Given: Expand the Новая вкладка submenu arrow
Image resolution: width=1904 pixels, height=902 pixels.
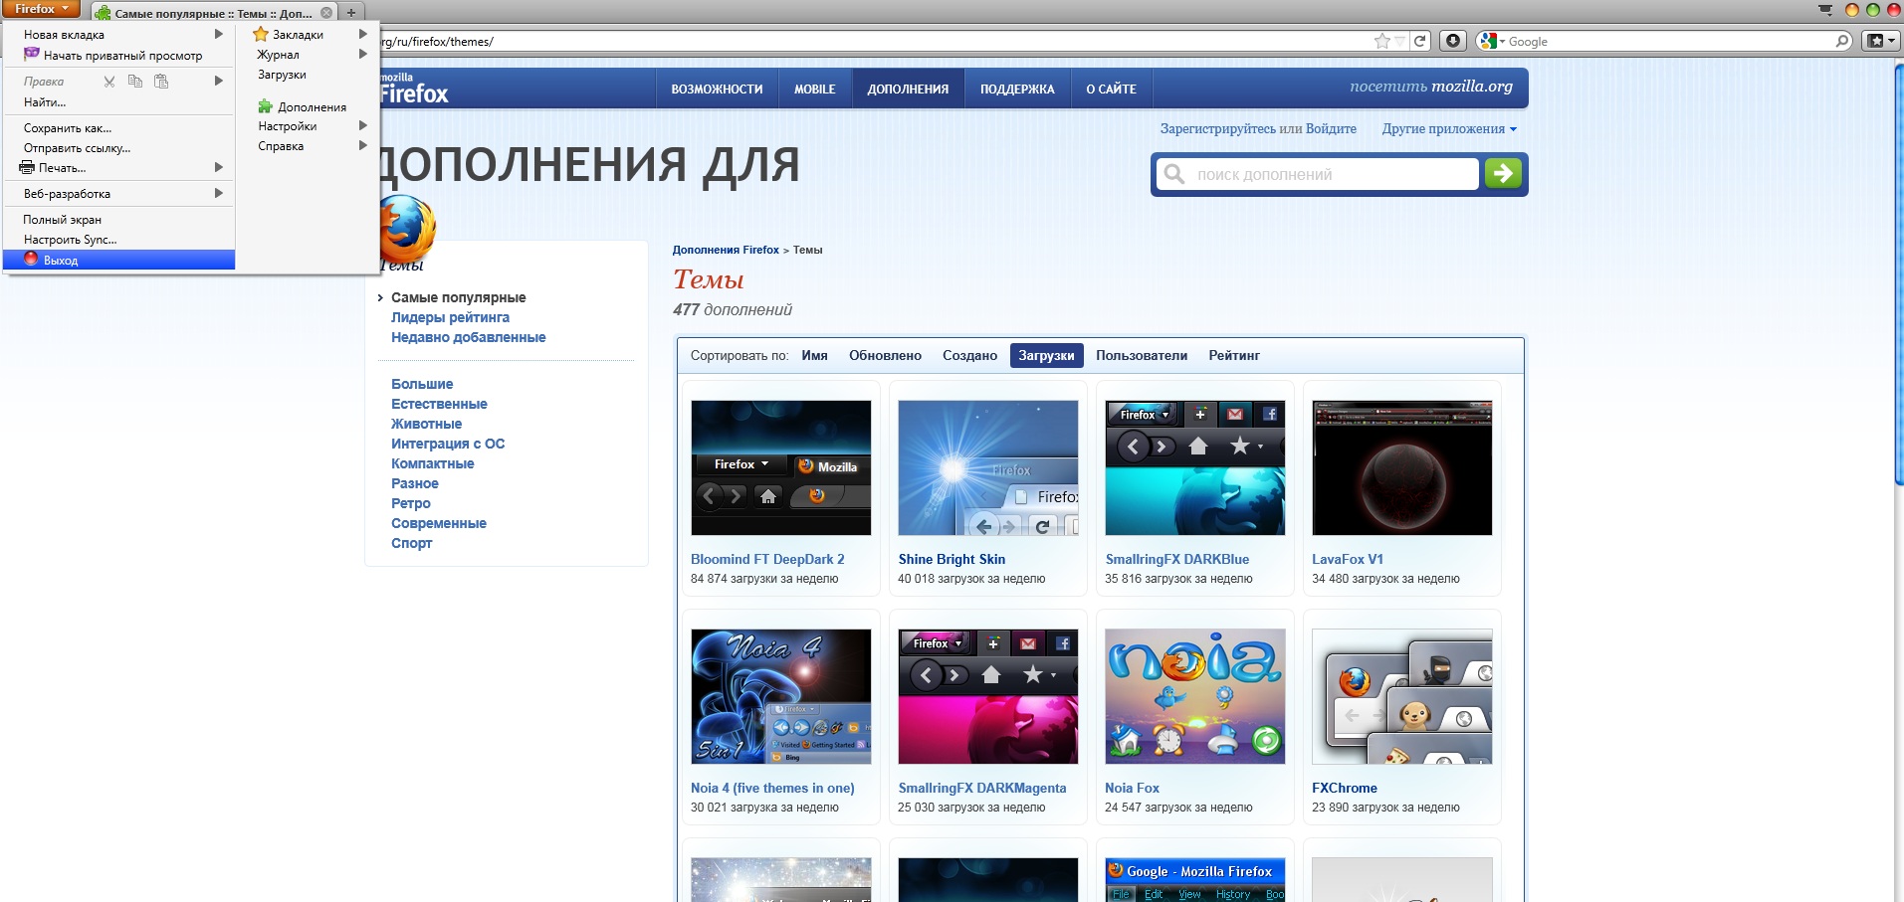Looking at the screenshot, I should (219, 34).
